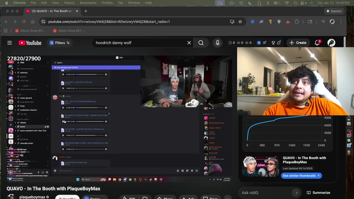Focus the YouTube search field

(x=140, y=43)
